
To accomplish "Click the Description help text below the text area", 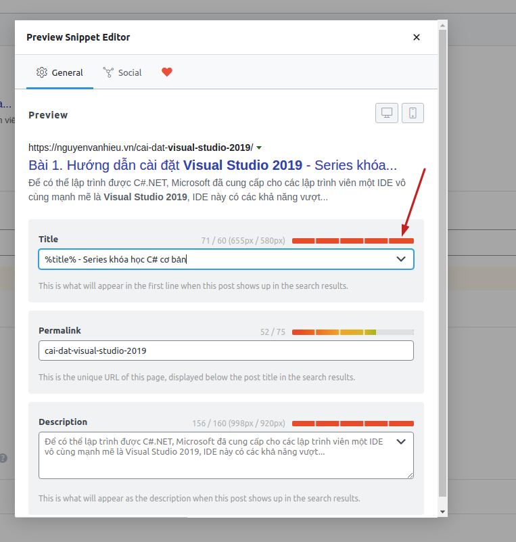I will coord(200,499).
